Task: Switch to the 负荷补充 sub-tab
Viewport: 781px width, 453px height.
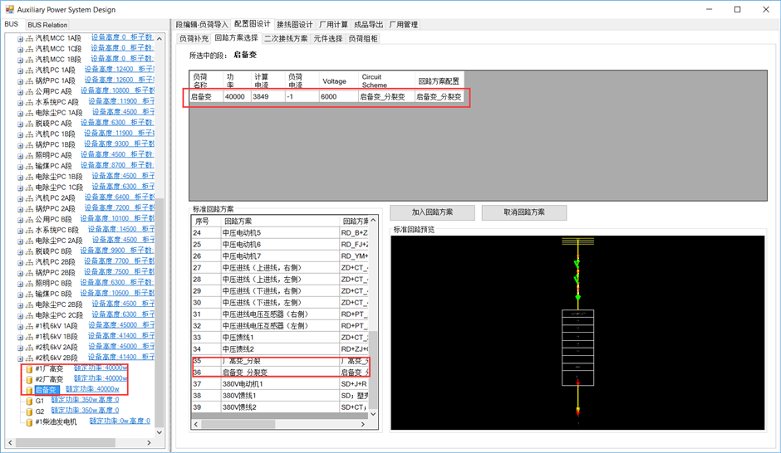Action: tap(194, 39)
